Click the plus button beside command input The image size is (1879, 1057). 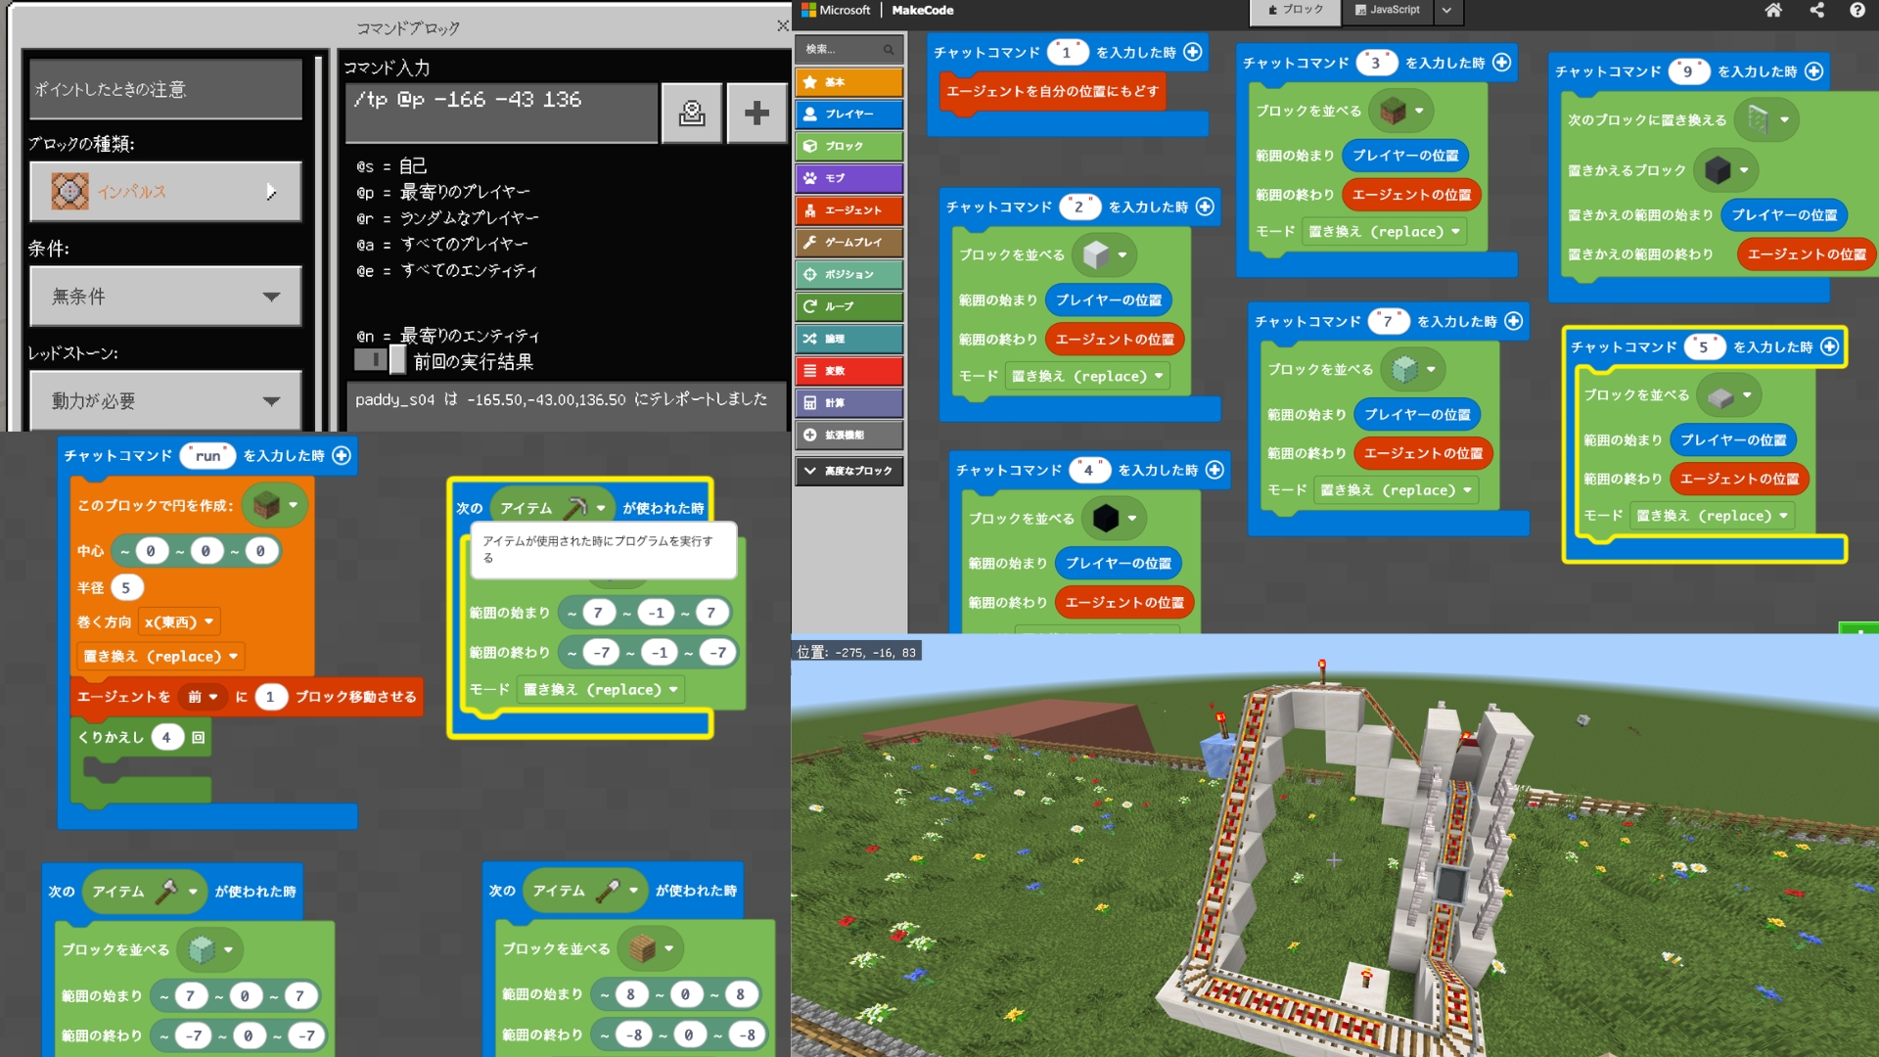(x=756, y=114)
